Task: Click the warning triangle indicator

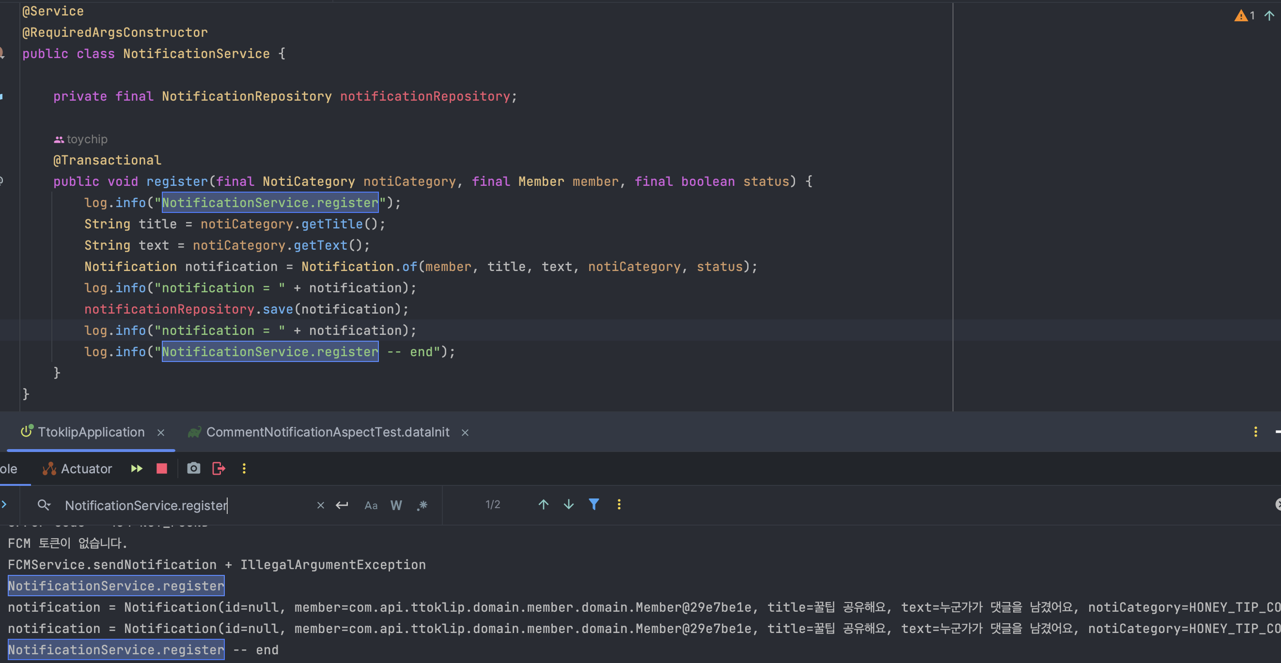Action: [x=1241, y=16]
